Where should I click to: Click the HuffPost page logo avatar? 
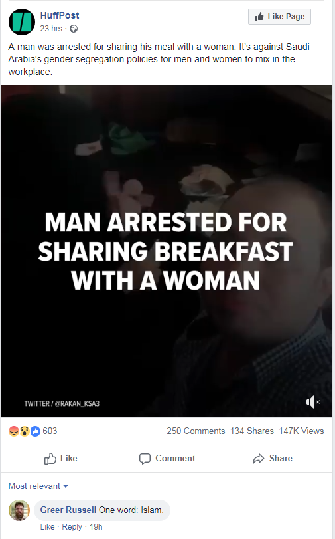(22, 22)
